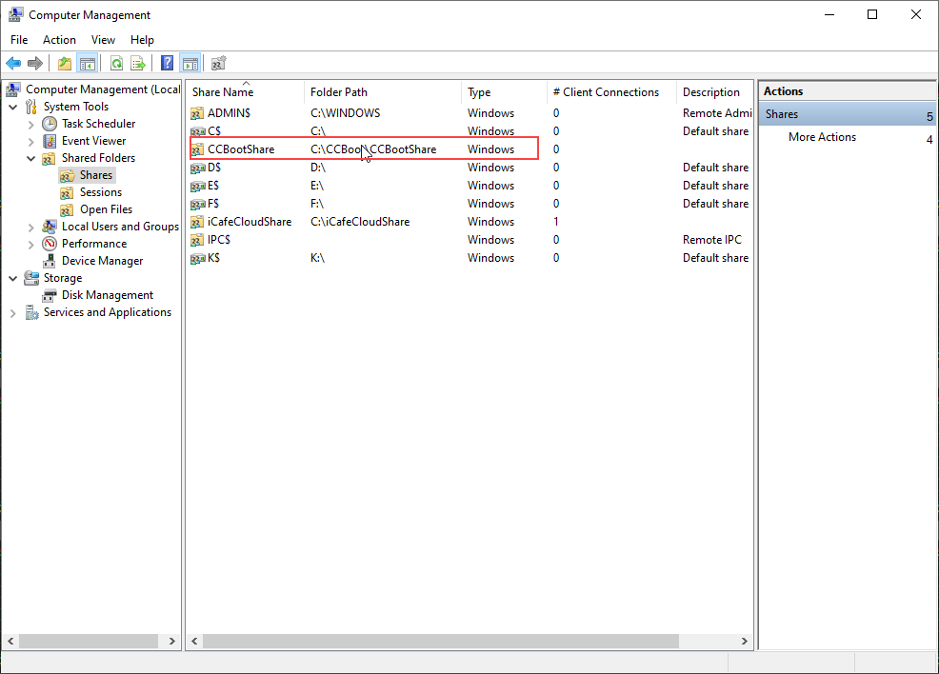Collapse the Storage tree branch
This screenshot has width=939, height=674.
pos(13,278)
